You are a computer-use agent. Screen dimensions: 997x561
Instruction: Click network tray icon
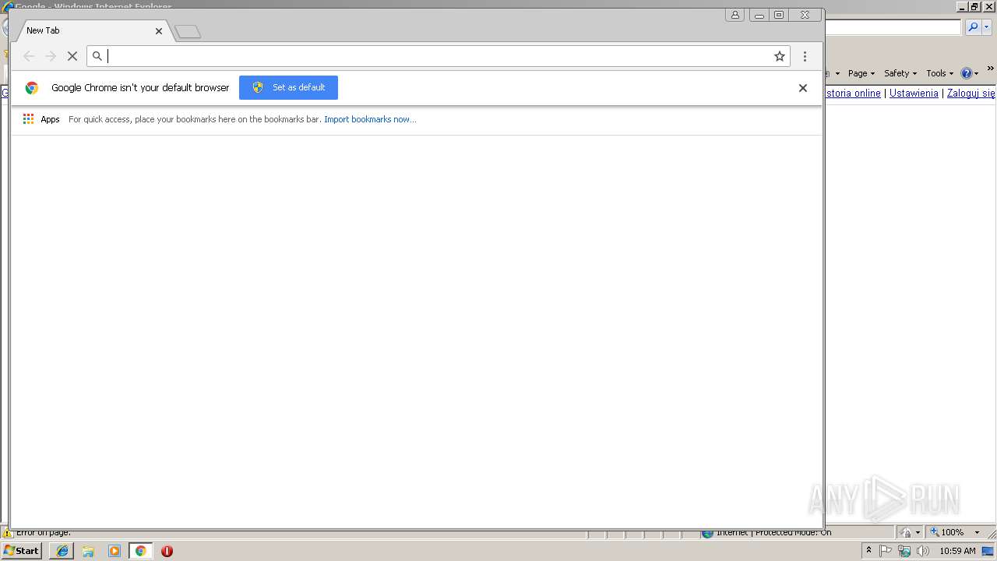(x=904, y=551)
